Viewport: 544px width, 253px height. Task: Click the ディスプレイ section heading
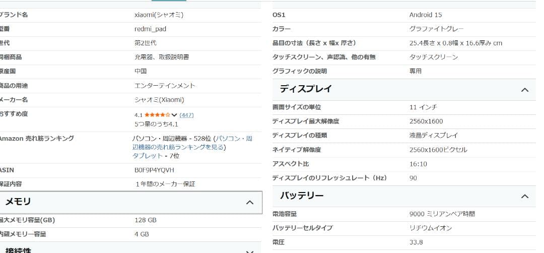click(x=306, y=89)
